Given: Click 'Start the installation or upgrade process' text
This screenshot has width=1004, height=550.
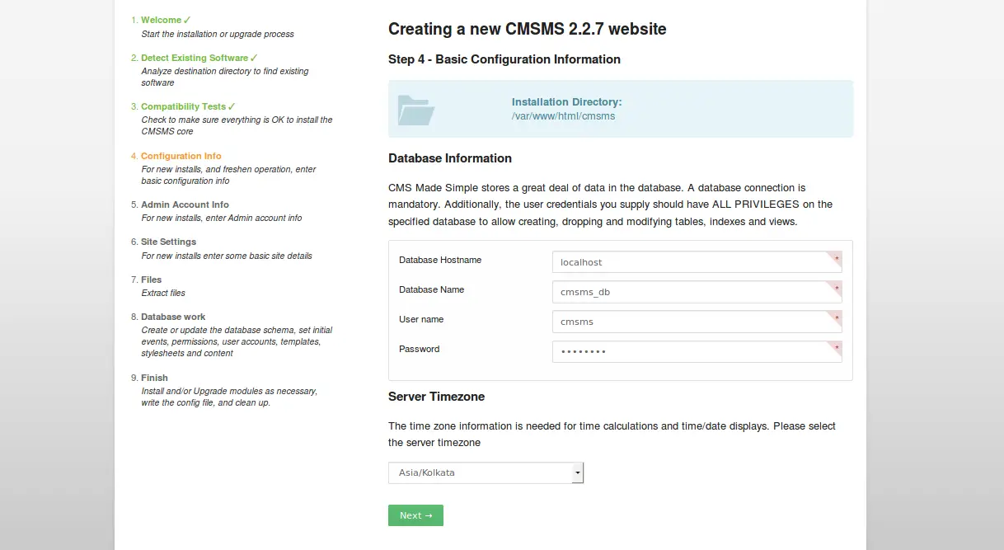Looking at the screenshot, I should click(218, 34).
